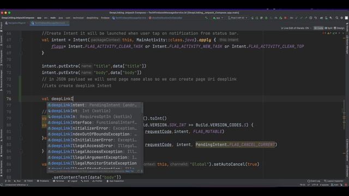Click the Git push icon
Viewport: 349px width, 196px height.
[x=306, y=18]
